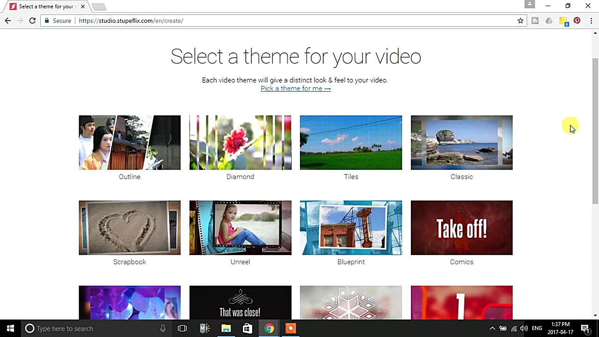Open File Explorer from the taskbar

(226, 329)
